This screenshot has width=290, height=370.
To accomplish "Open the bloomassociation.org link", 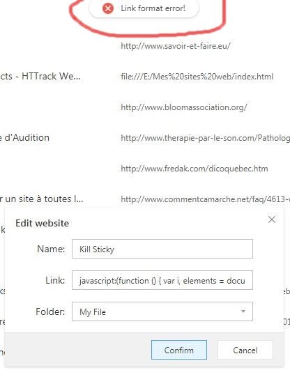I will point(184,107).
